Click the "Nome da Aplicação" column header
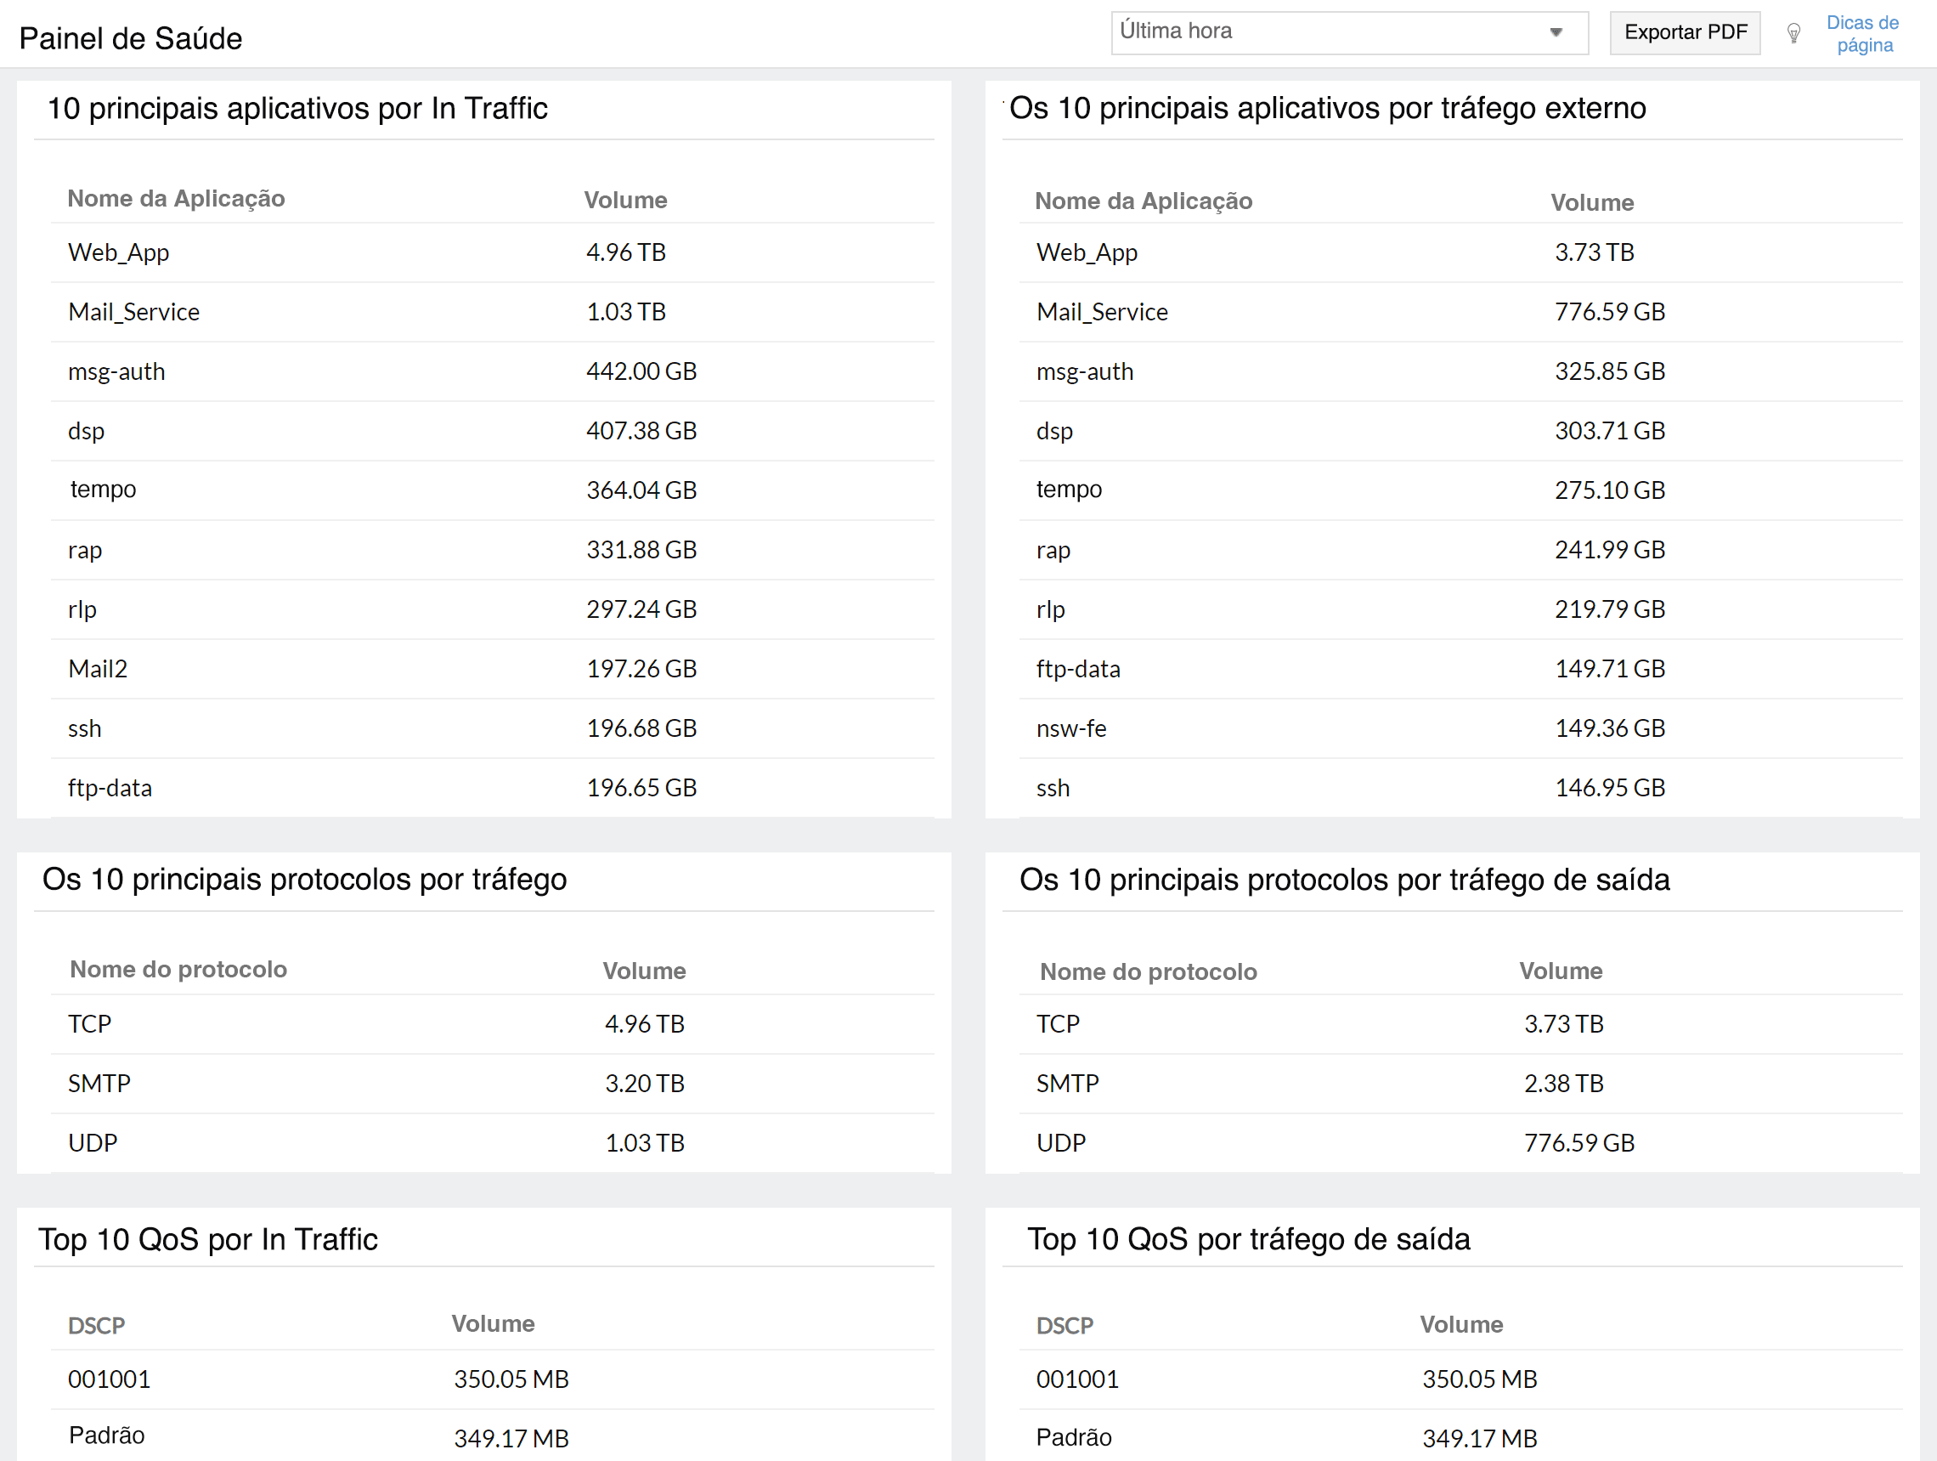The image size is (1937, 1461). pos(176,199)
